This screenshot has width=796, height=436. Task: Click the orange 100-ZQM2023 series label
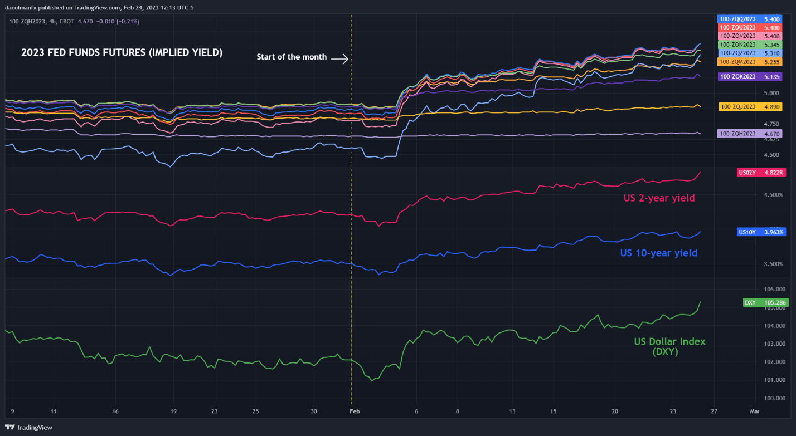click(x=749, y=62)
